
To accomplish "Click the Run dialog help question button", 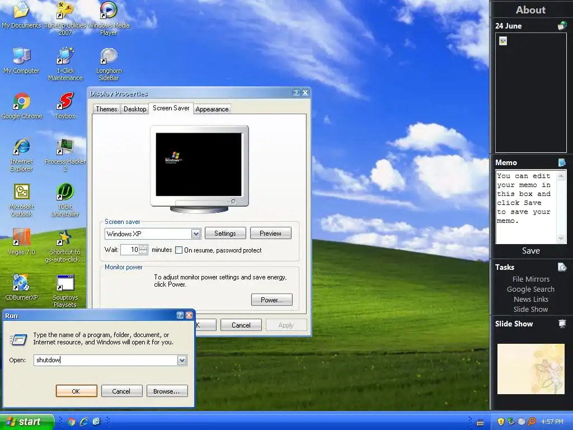I will pos(180,315).
